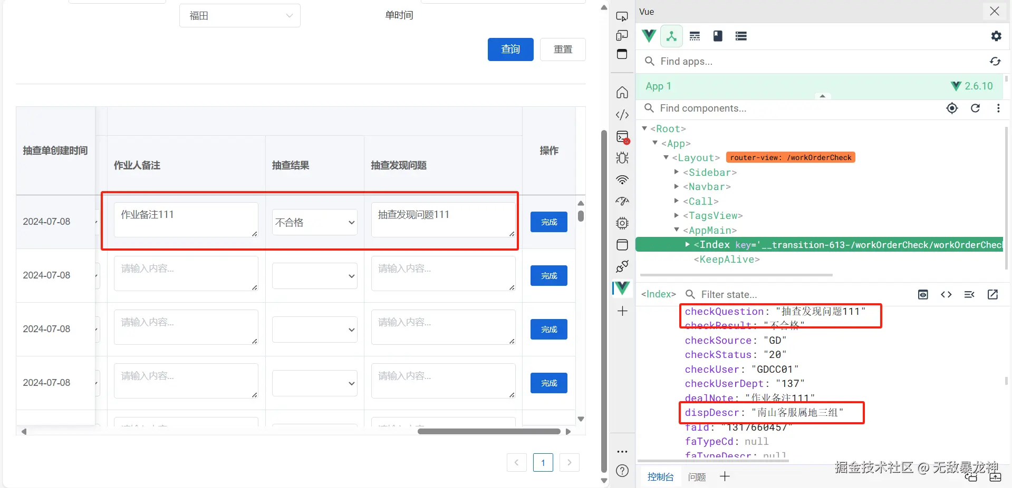Open component tree three-dot menu
The image size is (1012, 488).
point(998,108)
